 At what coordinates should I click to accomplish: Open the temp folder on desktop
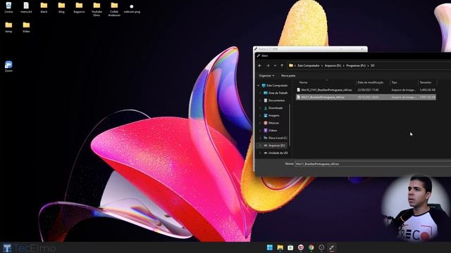point(8,27)
